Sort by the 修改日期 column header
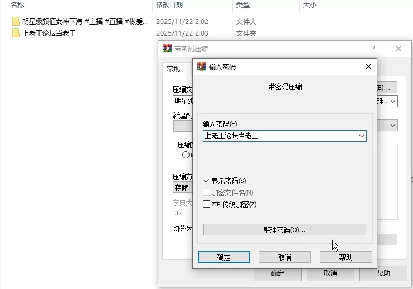413x289 pixels. (169, 5)
